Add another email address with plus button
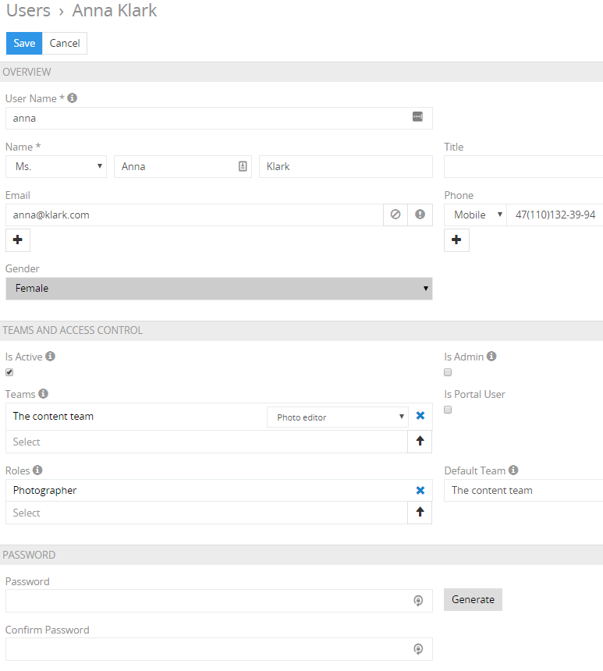 pyautogui.click(x=17, y=240)
